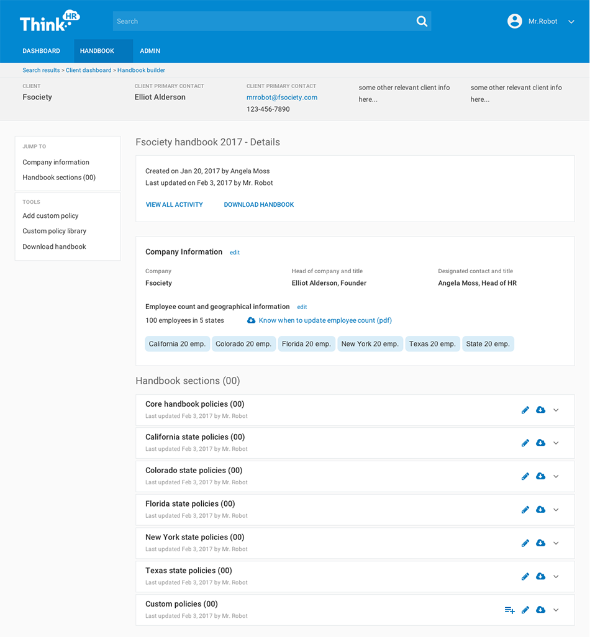590x637 pixels.
Task: Switch to the Dashboard tab
Action: coord(41,51)
